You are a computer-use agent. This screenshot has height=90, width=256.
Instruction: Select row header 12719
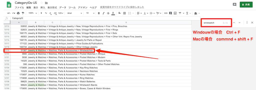pyautogui.click(x=7, y=50)
